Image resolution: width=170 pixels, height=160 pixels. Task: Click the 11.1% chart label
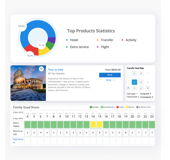pyautogui.click(x=41, y=46)
